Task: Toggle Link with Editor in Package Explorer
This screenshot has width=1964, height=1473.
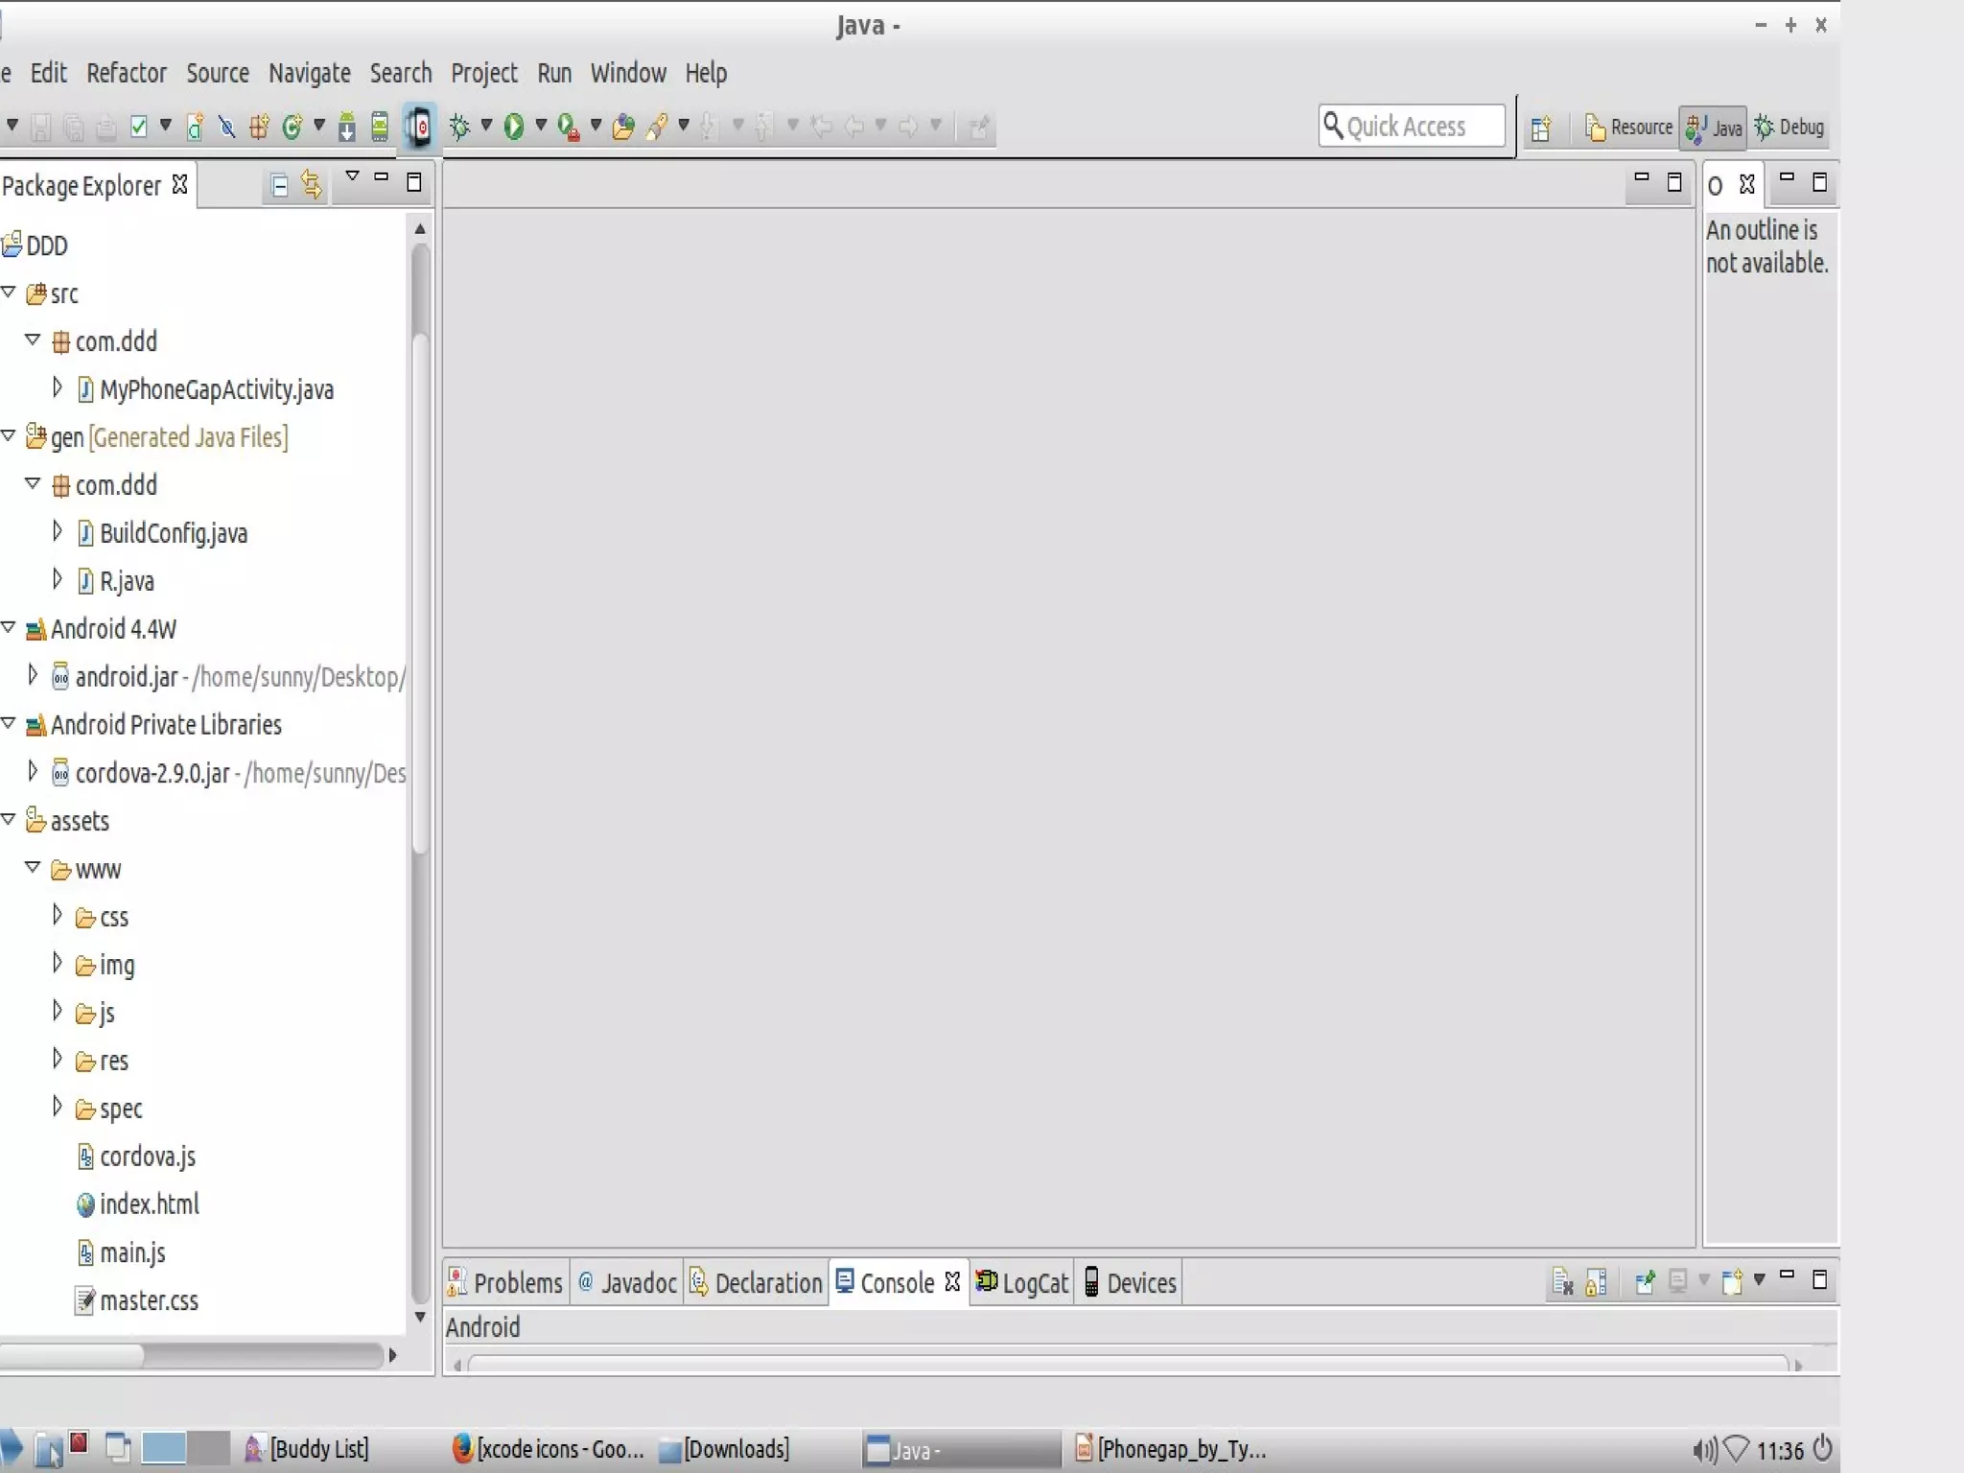Action: coord(312,184)
